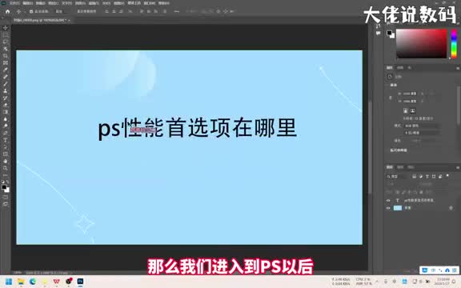Open the canvas 填色 fill dropdown

pos(421,141)
